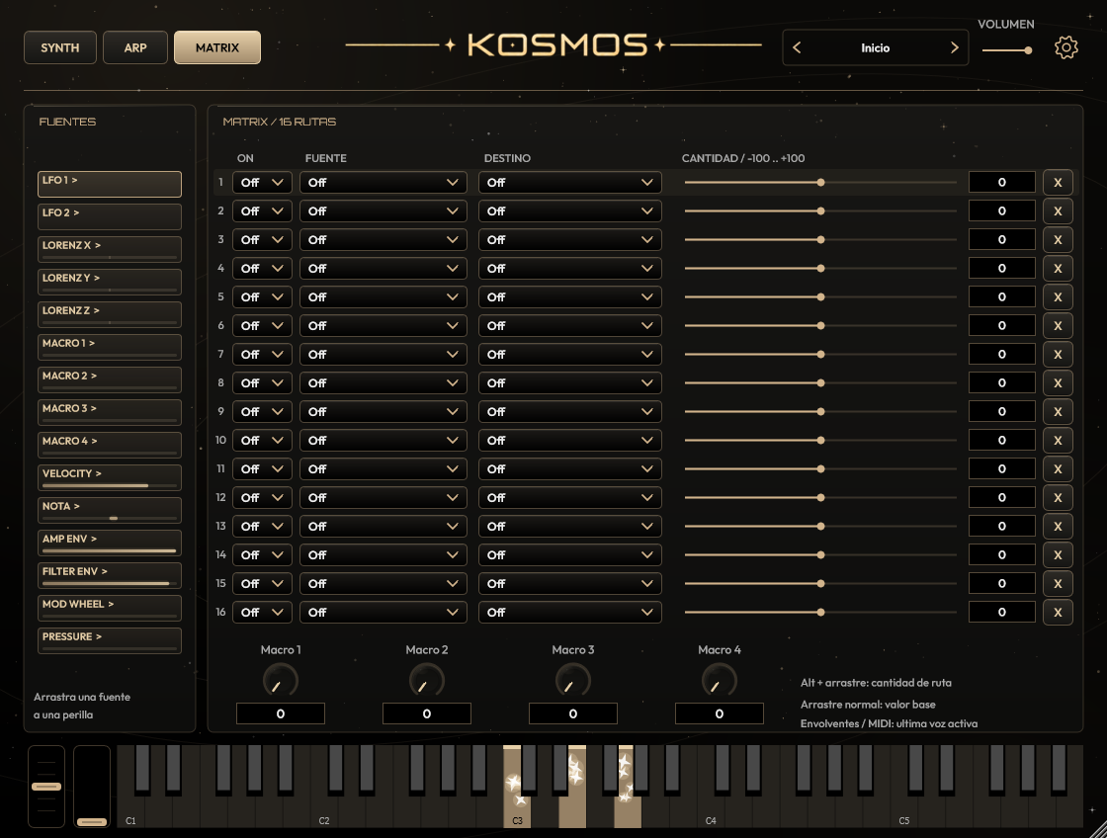Clear route 14 with its X button

1058,555
